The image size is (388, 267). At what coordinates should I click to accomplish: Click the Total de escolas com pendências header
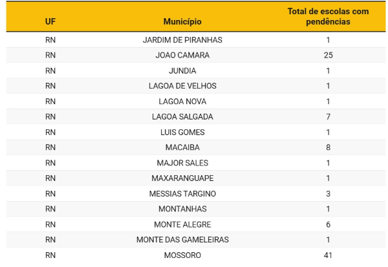point(328,17)
